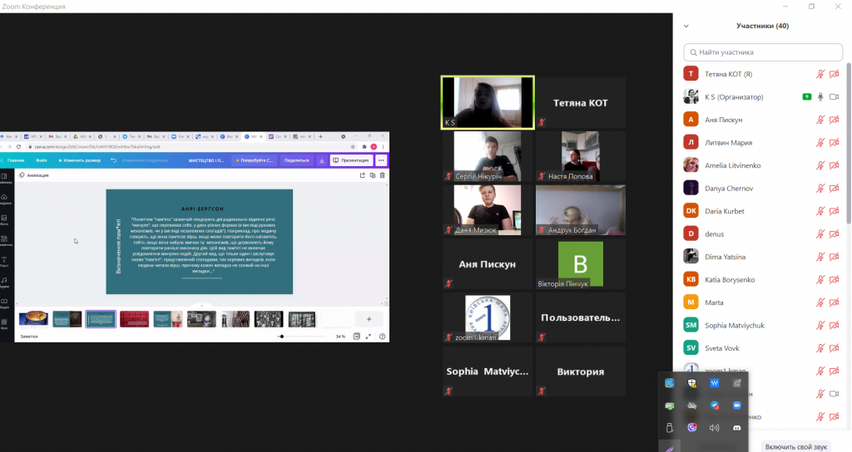
Task: Collapse Canva page strip with small chevron
Action: pyautogui.click(x=201, y=306)
